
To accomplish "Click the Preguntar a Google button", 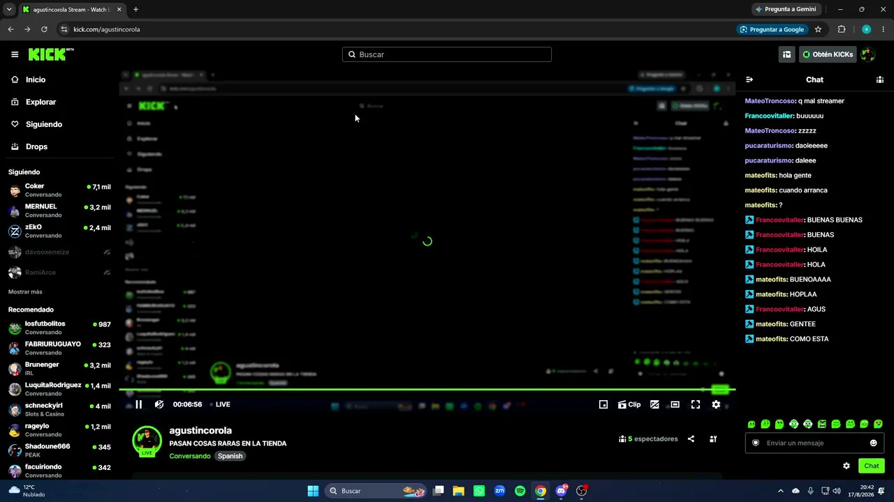I will tap(772, 29).
